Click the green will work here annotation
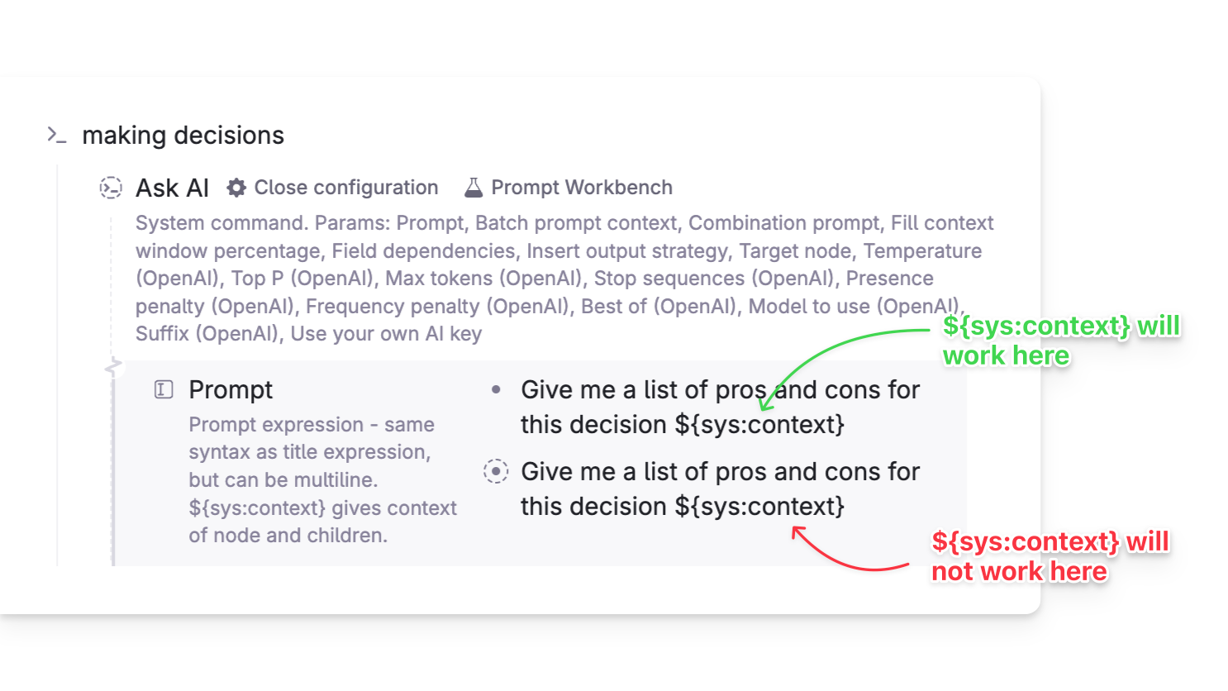This screenshot has height=691, width=1228. (x=1062, y=341)
